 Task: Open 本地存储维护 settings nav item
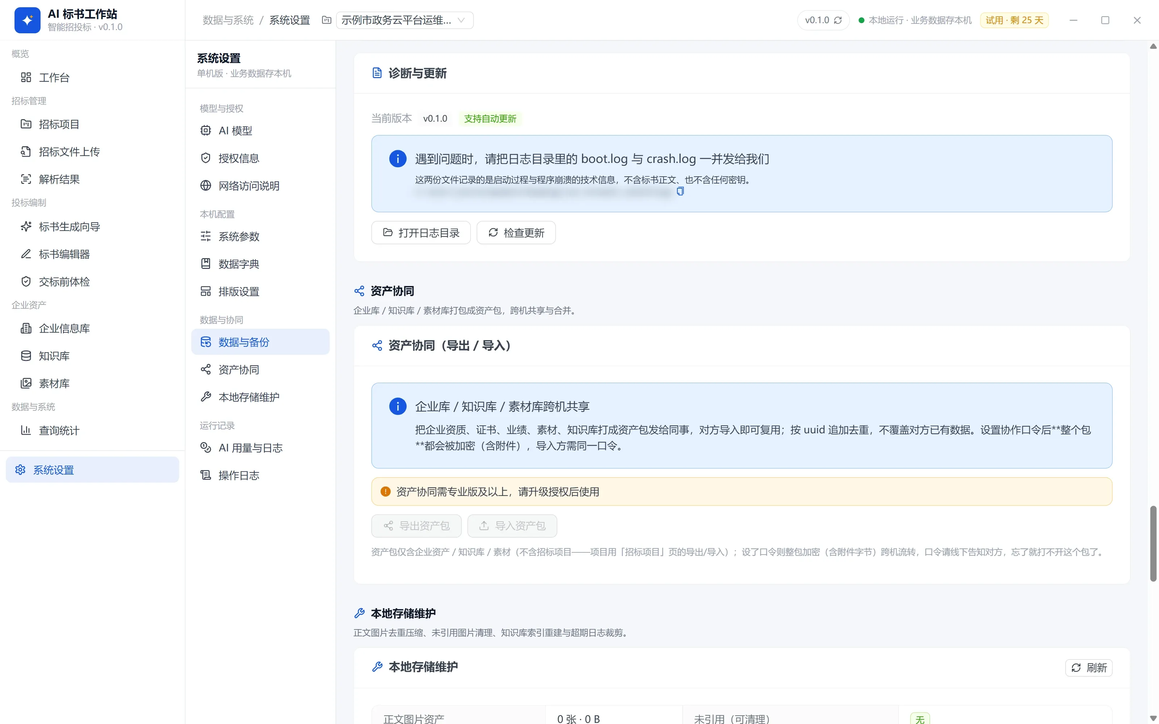tap(260, 397)
